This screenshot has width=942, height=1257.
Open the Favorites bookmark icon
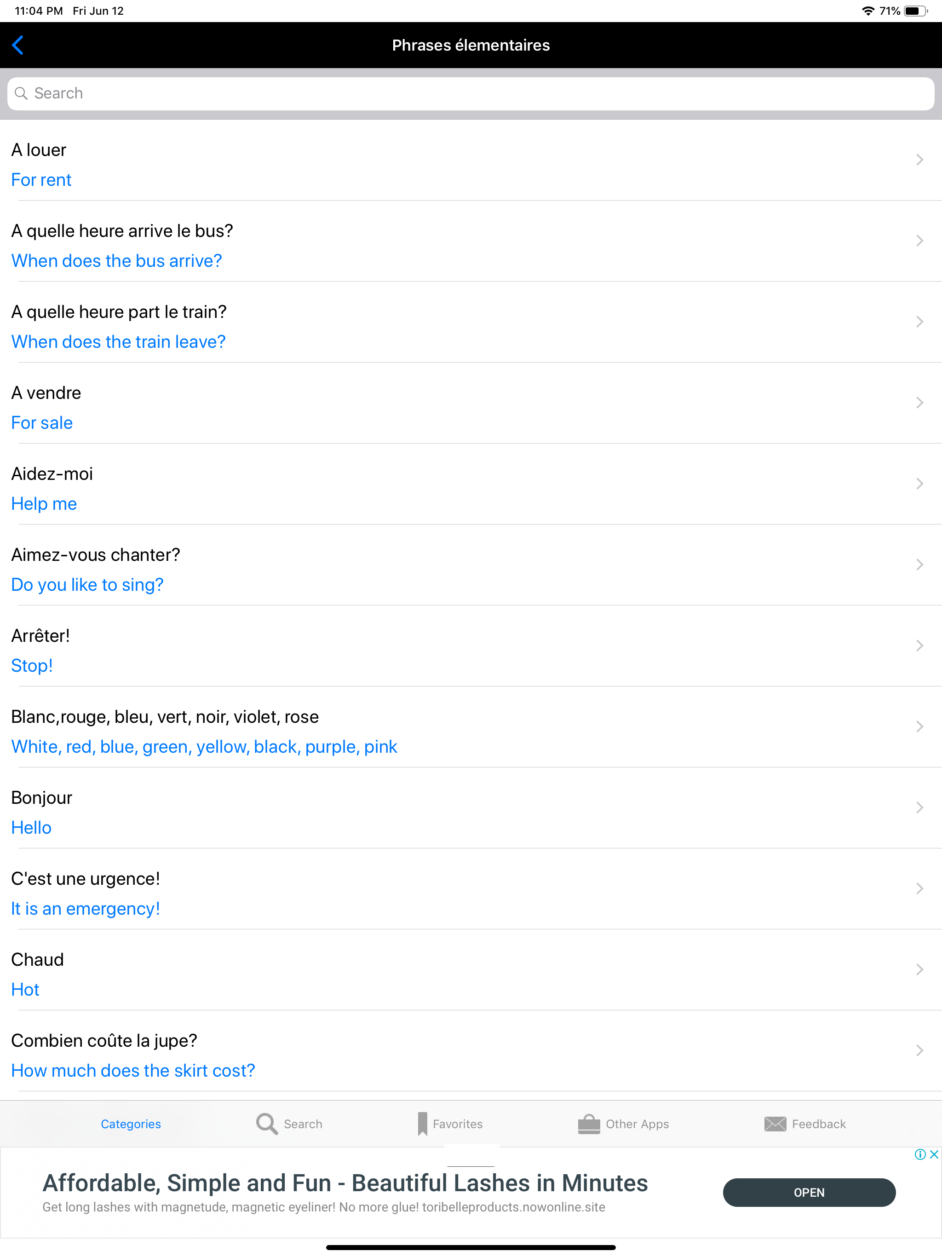[422, 1124]
